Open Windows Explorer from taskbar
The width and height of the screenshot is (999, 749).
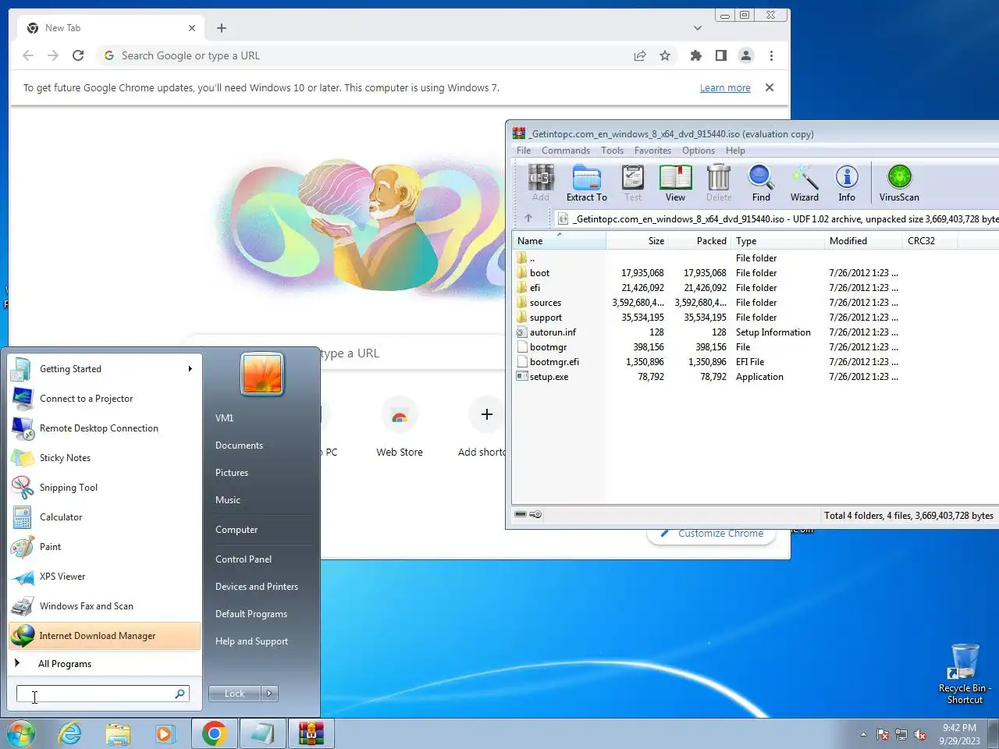pyautogui.click(x=118, y=733)
